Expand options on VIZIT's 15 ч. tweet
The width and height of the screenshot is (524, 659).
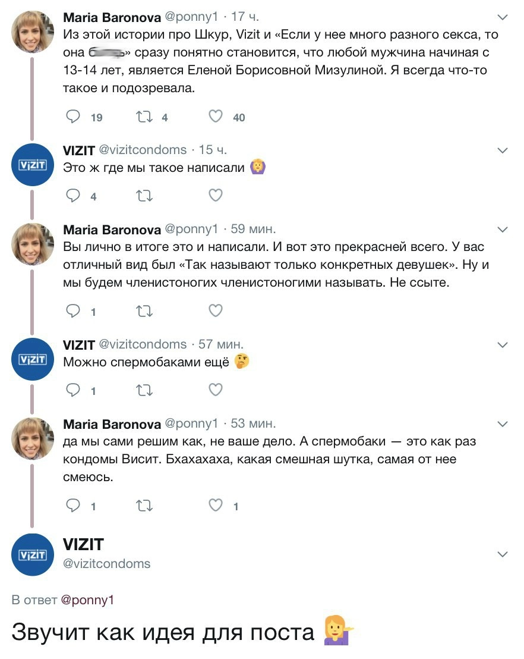pos(503,150)
